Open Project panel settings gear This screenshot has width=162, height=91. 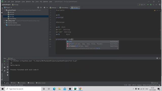point(45,8)
